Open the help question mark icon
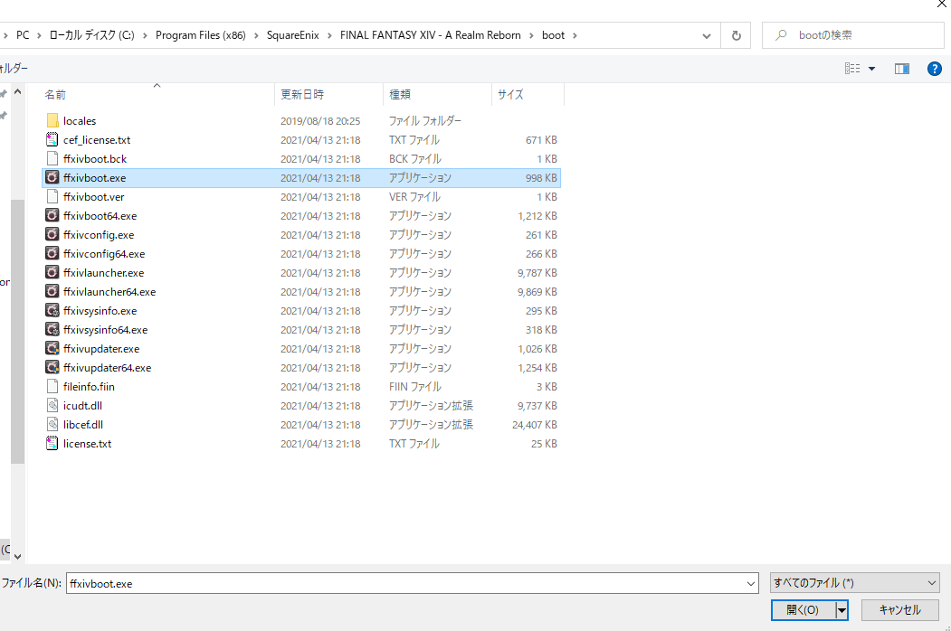Screen dimensions: 951x631 pos(934,69)
